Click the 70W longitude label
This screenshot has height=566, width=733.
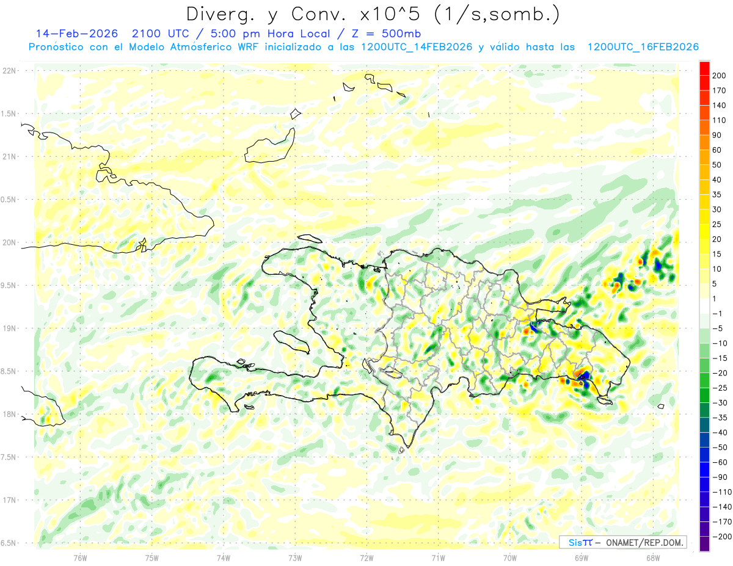(510, 557)
